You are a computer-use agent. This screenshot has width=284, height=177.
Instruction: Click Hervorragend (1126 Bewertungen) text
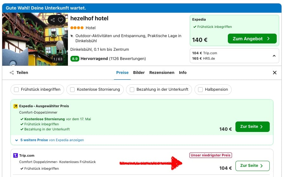point(113,59)
